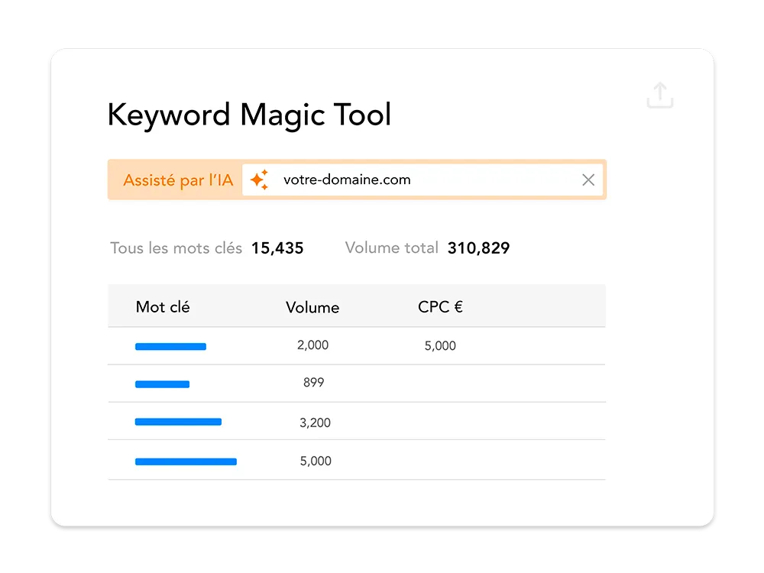Click the Volume total label
Viewport: 764px width, 573px height.
coord(392,248)
